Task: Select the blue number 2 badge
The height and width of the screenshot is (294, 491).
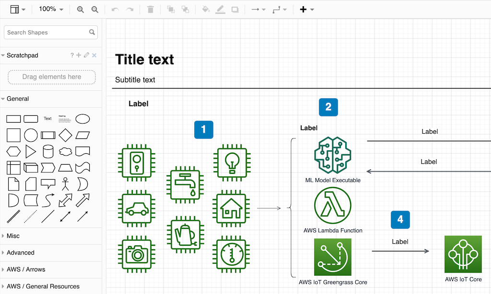Action: click(x=328, y=107)
